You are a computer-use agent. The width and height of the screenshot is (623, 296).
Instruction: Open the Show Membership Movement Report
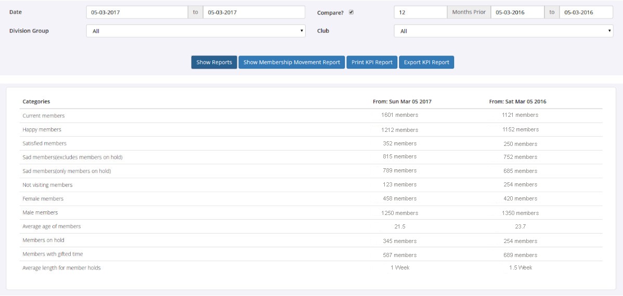pyautogui.click(x=291, y=62)
